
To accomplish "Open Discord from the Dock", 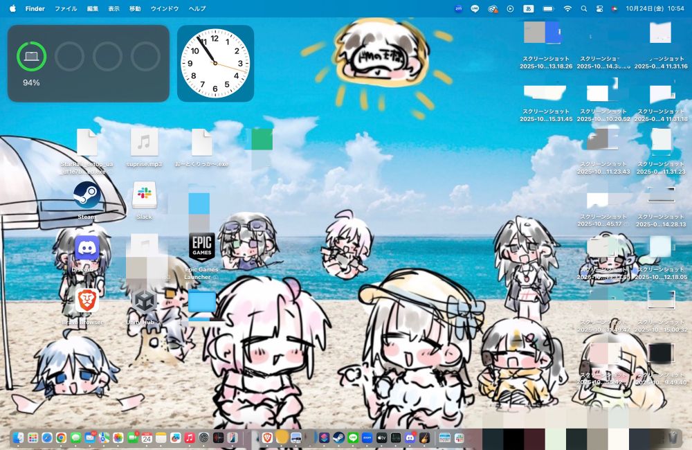I will tap(410, 438).
